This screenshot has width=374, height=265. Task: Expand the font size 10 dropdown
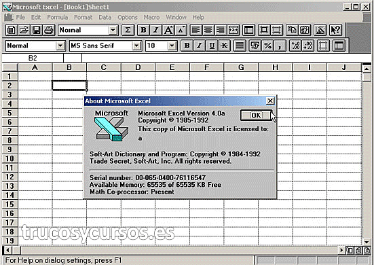pyautogui.click(x=172, y=46)
